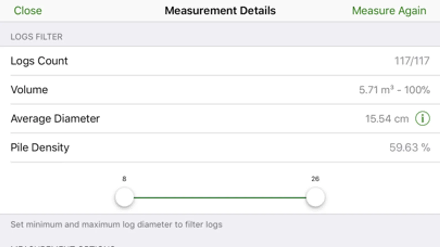The height and width of the screenshot is (247, 440).
Task: Click the Measurement Details title
Action: click(220, 11)
